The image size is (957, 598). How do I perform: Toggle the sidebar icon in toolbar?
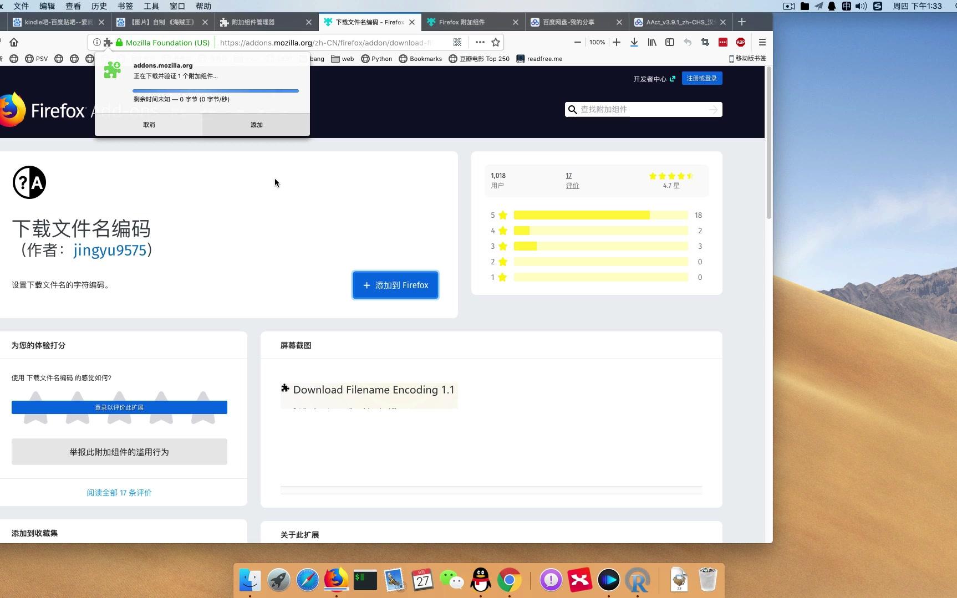pos(670,42)
